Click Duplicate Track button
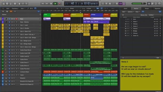This screenshot has height=92, width=163. (x=7, y=11)
